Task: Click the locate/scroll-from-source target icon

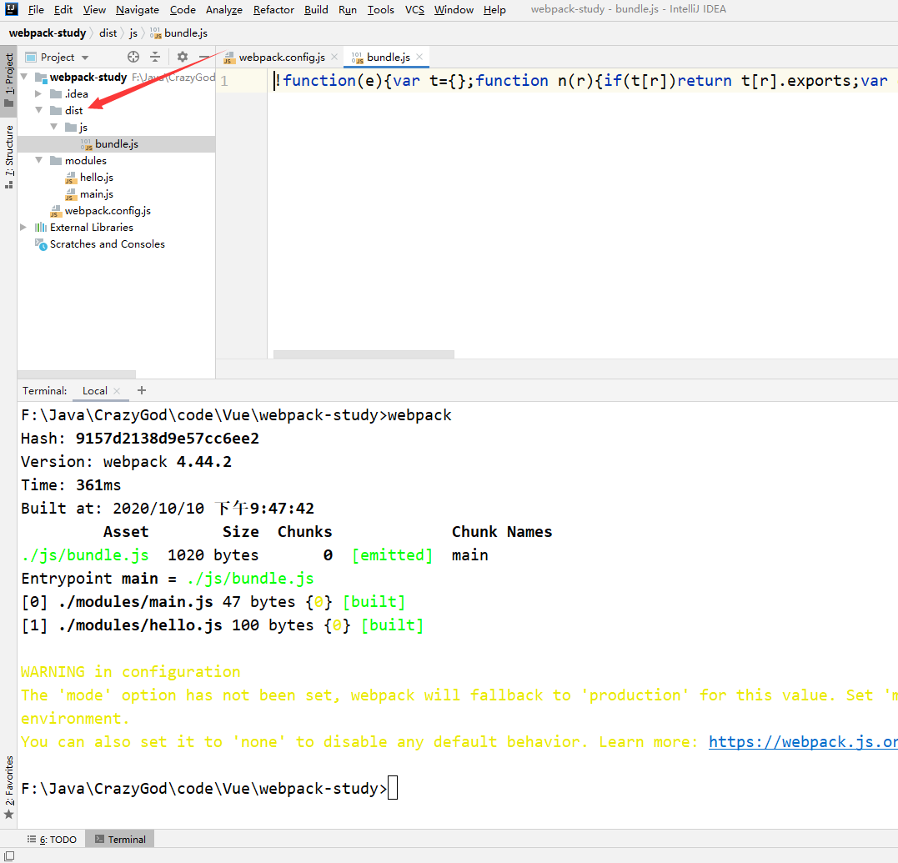Action: (x=133, y=57)
